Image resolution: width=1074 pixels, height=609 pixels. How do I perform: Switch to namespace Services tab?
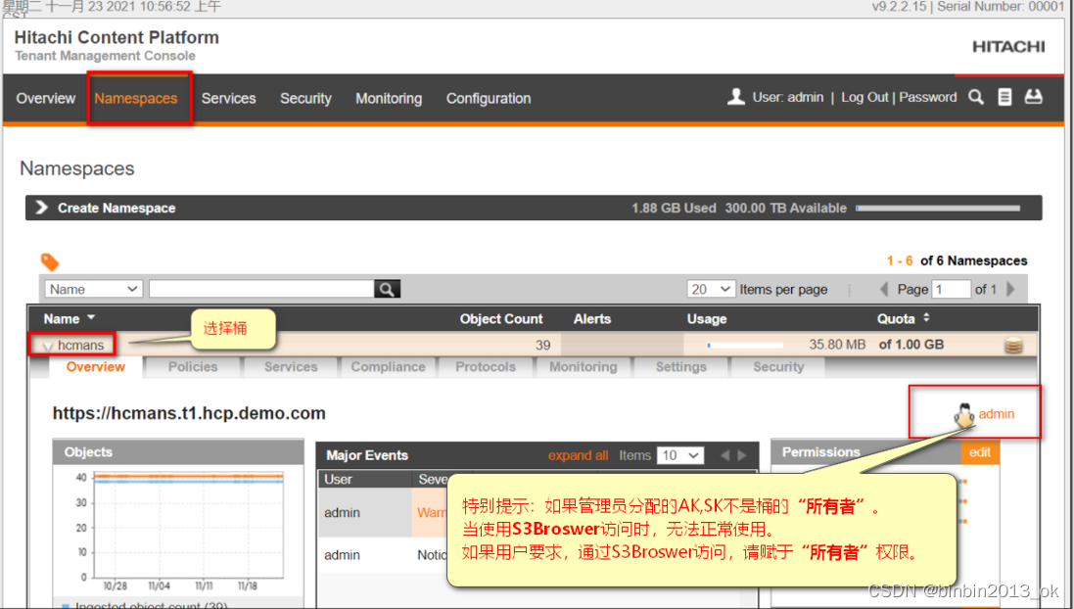291,367
